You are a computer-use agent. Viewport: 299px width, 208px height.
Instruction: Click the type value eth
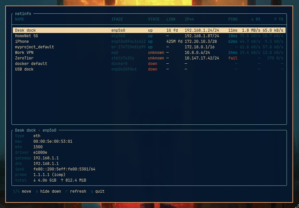pyautogui.click(x=37, y=136)
